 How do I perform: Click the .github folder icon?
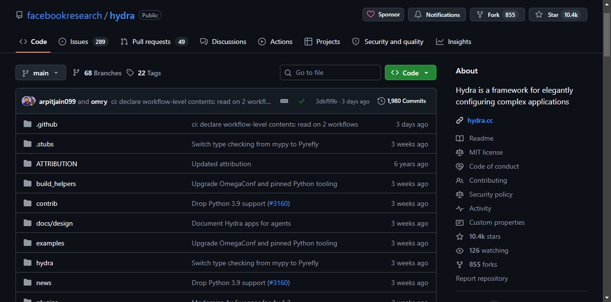(28, 124)
